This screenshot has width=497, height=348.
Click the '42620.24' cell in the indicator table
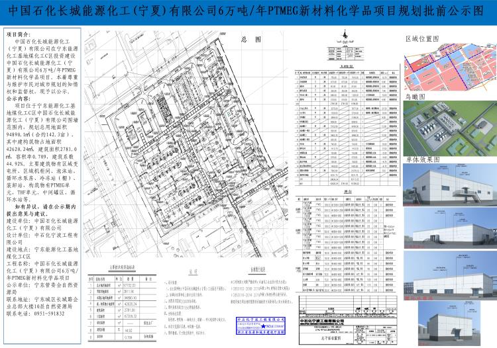click(x=130, y=304)
